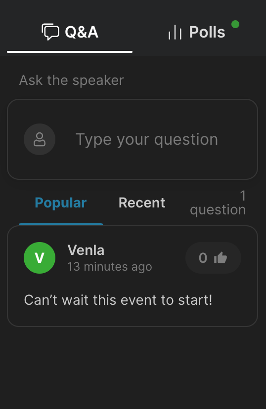
Task: Click Venla's green V avatar
Action: (40, 258)
